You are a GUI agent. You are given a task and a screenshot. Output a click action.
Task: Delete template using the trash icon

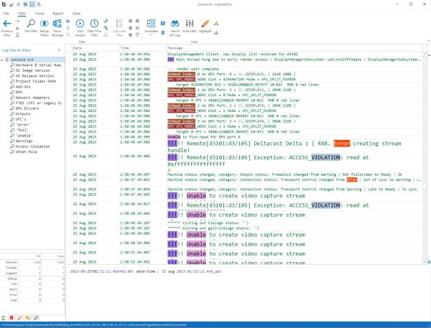tap(163, 33)
